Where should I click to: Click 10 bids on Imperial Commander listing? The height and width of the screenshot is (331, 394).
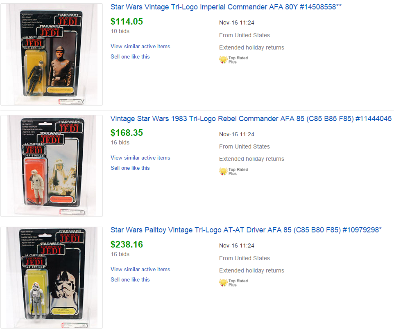[120, 31]
